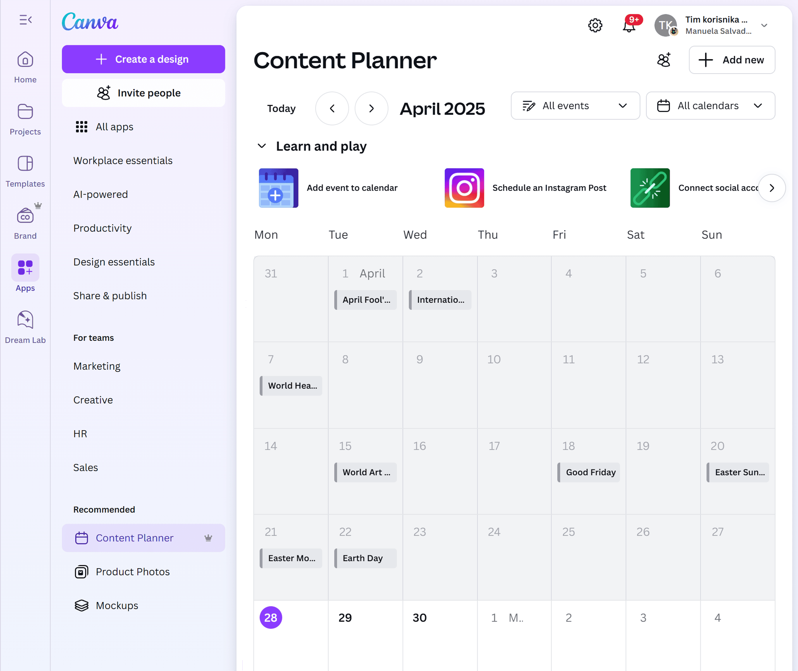Click the Invite people button

click(143, 93)
